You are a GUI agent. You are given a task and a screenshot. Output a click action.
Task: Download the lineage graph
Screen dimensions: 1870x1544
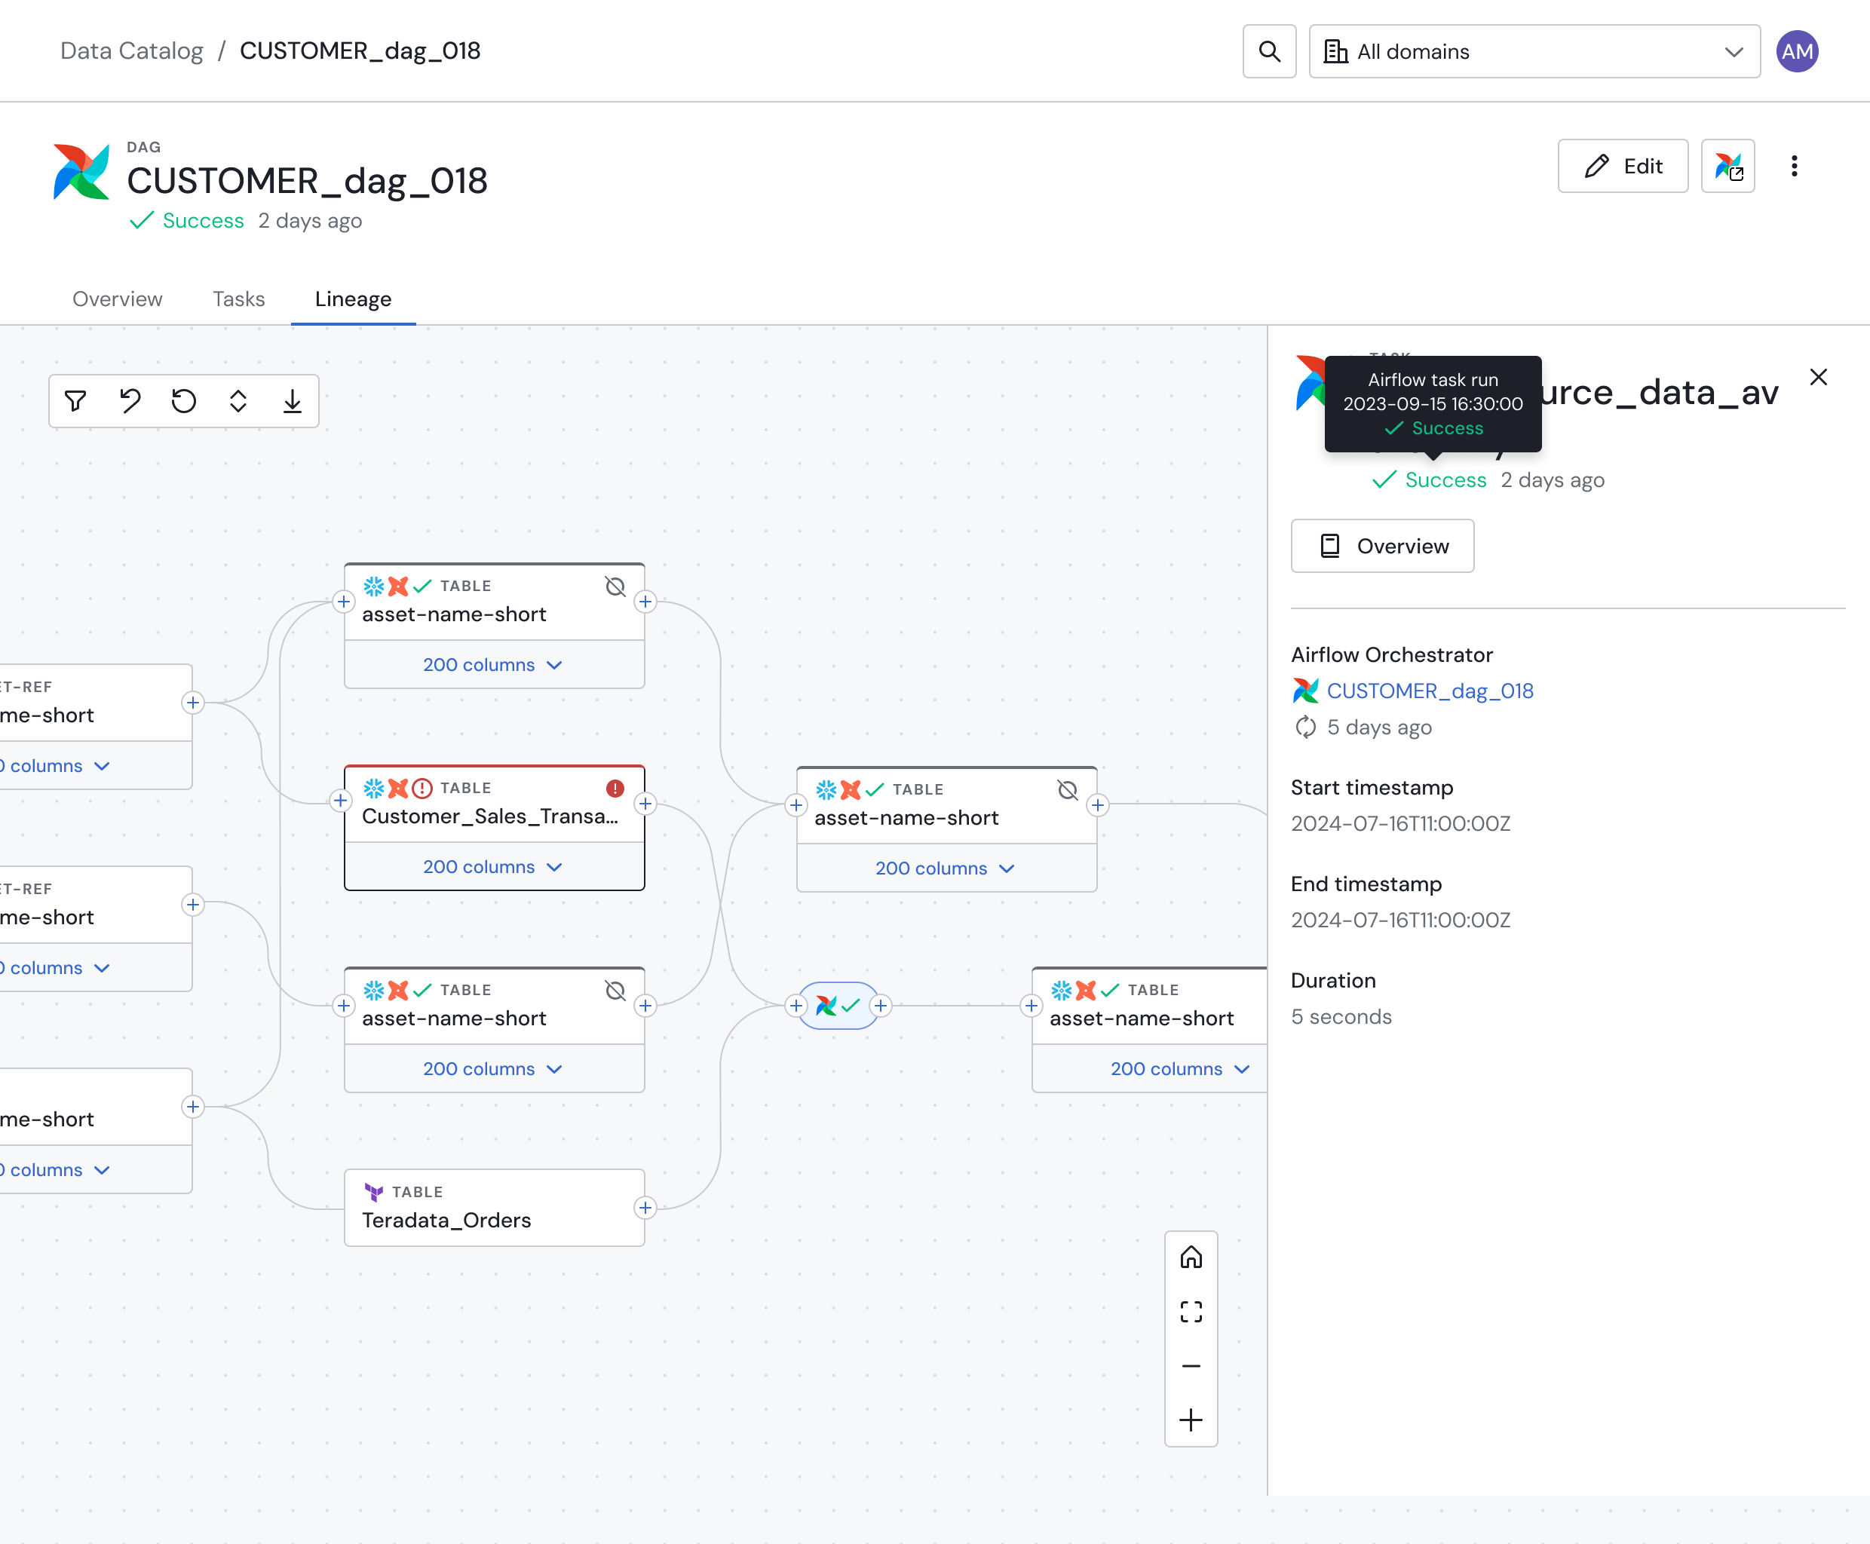(293, 401)
